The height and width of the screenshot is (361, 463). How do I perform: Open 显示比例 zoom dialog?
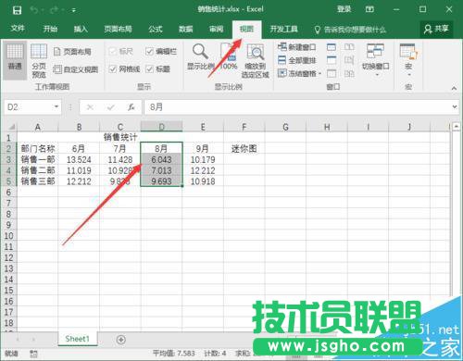[201, 56]
